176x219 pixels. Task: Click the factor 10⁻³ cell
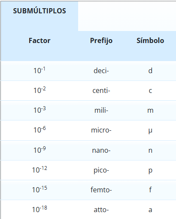coord(39,110)
